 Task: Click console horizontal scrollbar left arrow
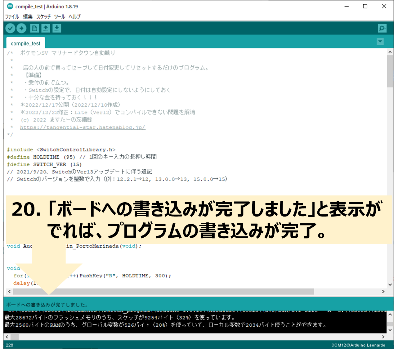click(7, 337)
